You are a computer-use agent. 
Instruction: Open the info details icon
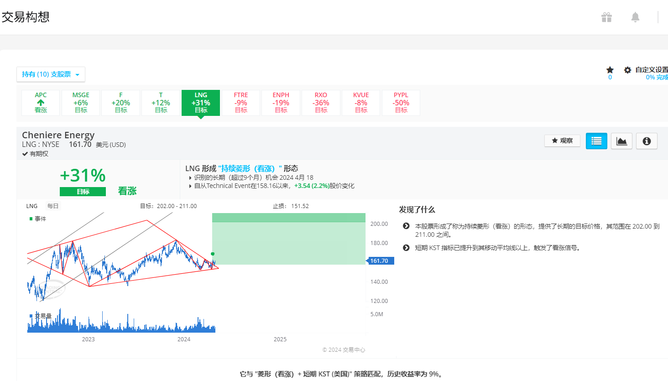(x=647, y=141)
